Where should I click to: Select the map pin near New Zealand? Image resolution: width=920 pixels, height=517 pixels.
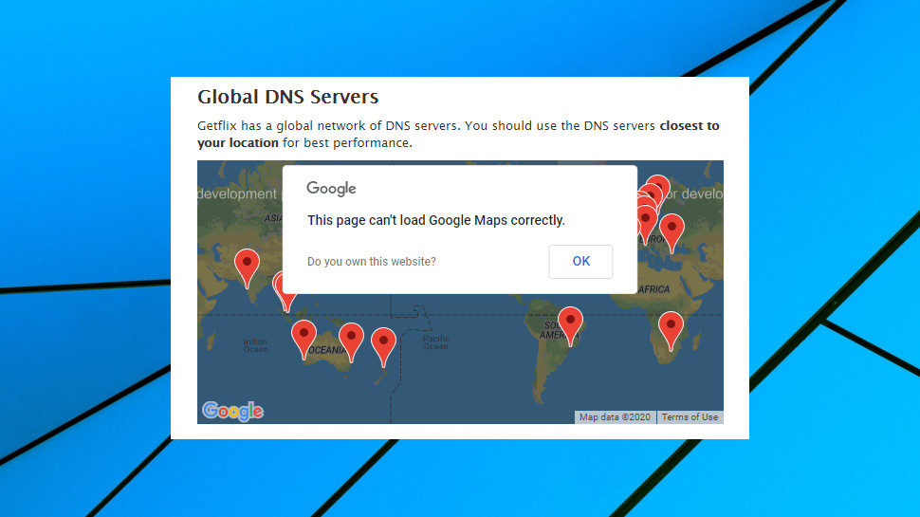384,347
